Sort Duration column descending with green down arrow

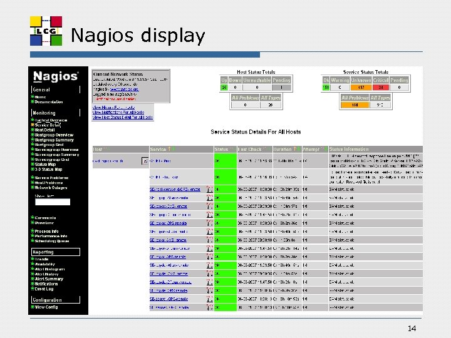click(x=299, y=149)
